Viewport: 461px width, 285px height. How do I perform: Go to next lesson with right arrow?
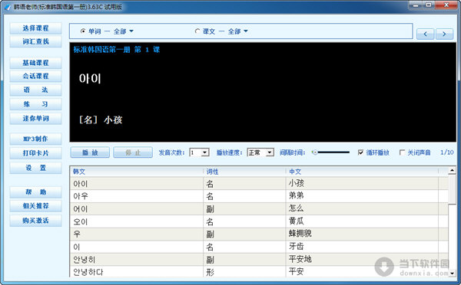tap(444, 34)
